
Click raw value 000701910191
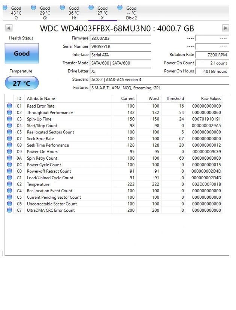[206, 119]
